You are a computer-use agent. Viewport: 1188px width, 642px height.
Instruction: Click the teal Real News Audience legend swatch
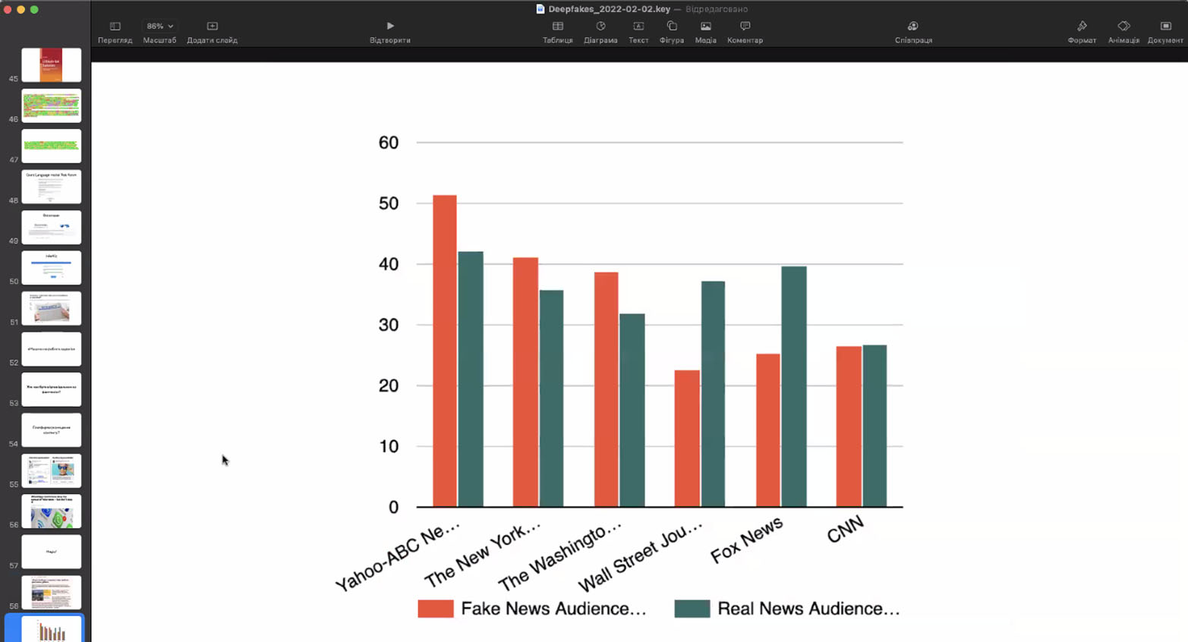692,609
